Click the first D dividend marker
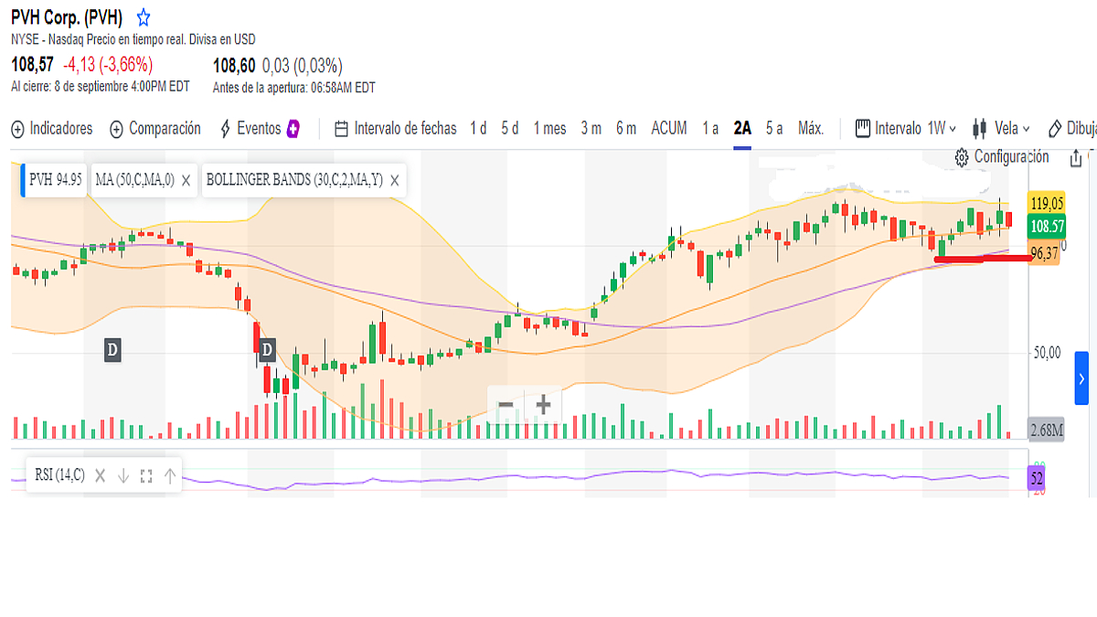 click(112, 348)
